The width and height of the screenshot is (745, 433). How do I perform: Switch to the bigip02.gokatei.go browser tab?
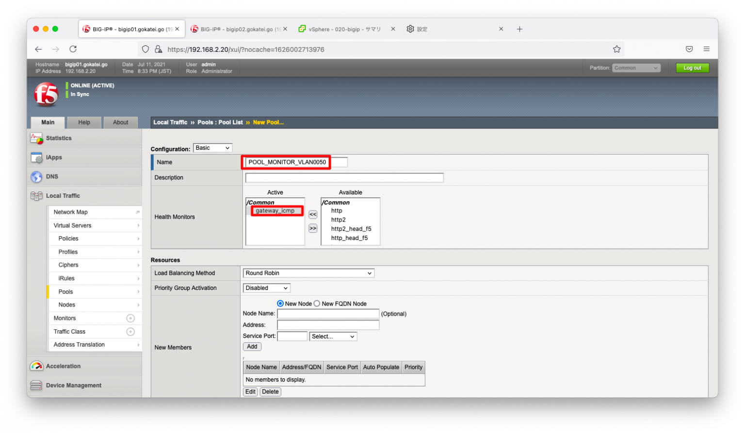[x=236, y=29]
